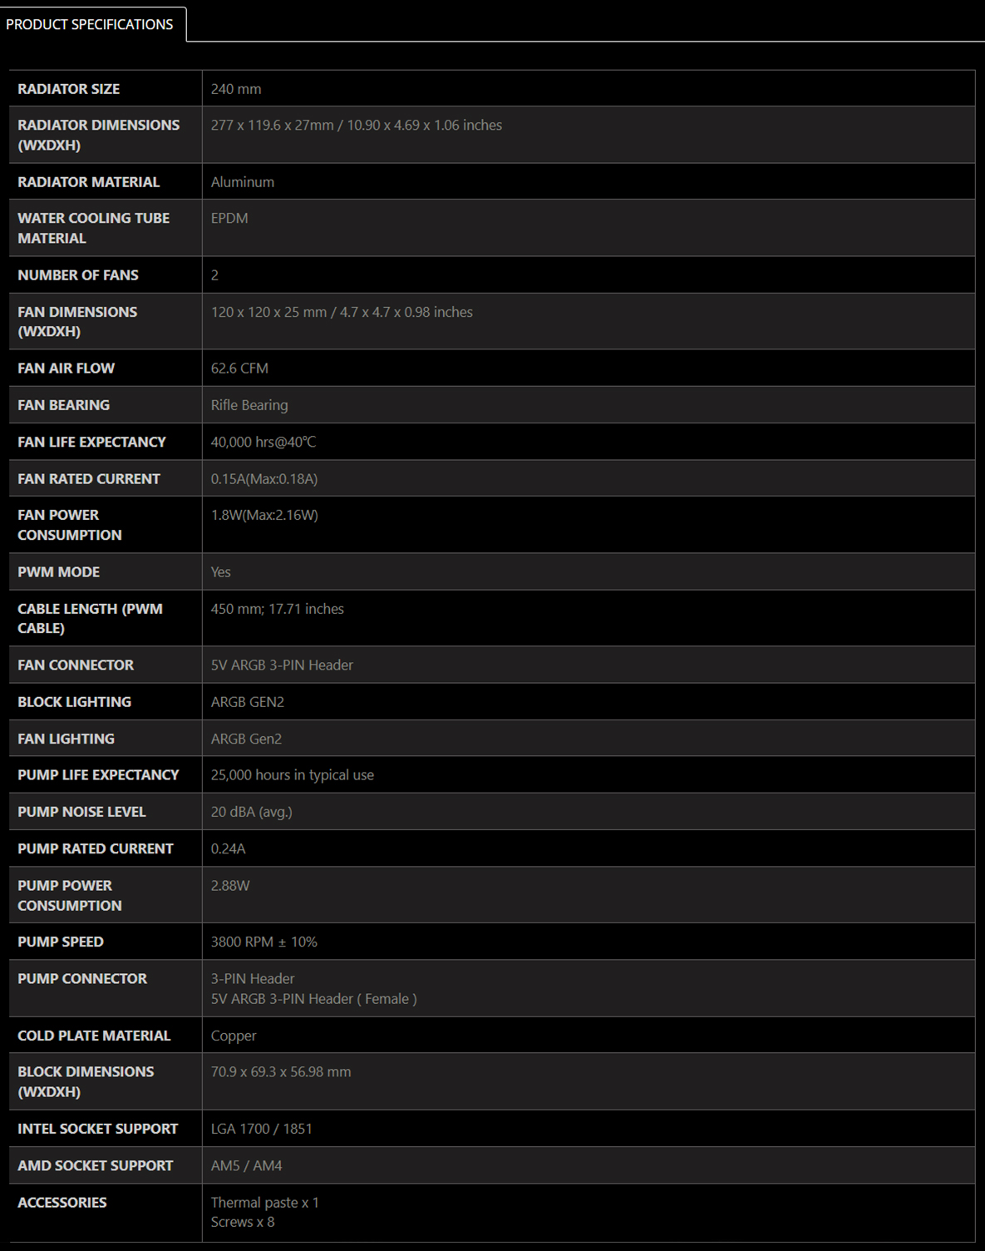Click the Rifle Bearing value

[x=249, y=405]
